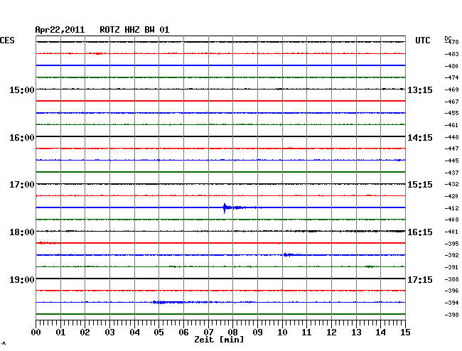Select the 08 minute tick label
This screenshot has height=351, width=462.
point(232,333)
